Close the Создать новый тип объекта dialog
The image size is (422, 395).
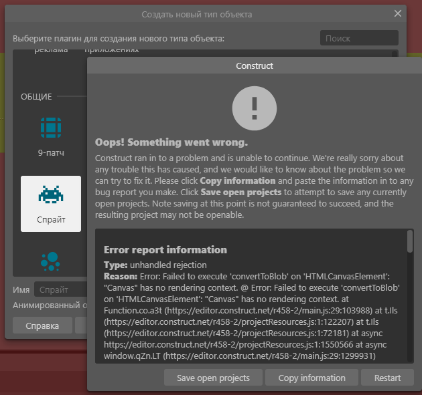click(398, 13)
